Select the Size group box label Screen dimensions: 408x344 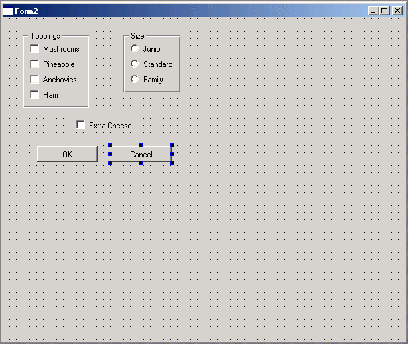(137, 36)
